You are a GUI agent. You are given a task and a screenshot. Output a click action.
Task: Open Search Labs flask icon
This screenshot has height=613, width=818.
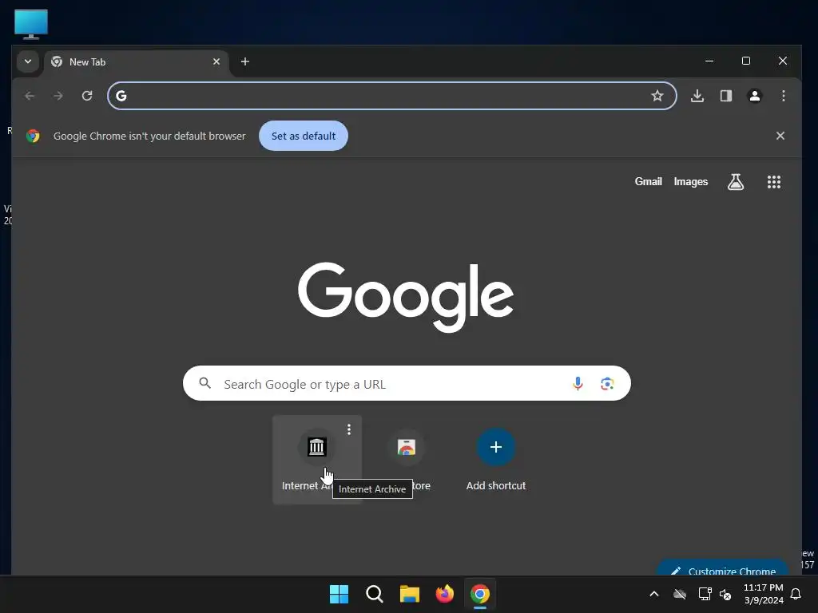736,182
